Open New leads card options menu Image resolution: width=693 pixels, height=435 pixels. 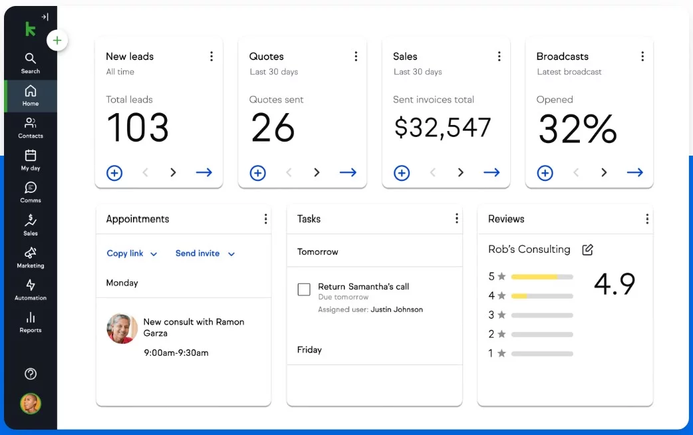point(211,57)
